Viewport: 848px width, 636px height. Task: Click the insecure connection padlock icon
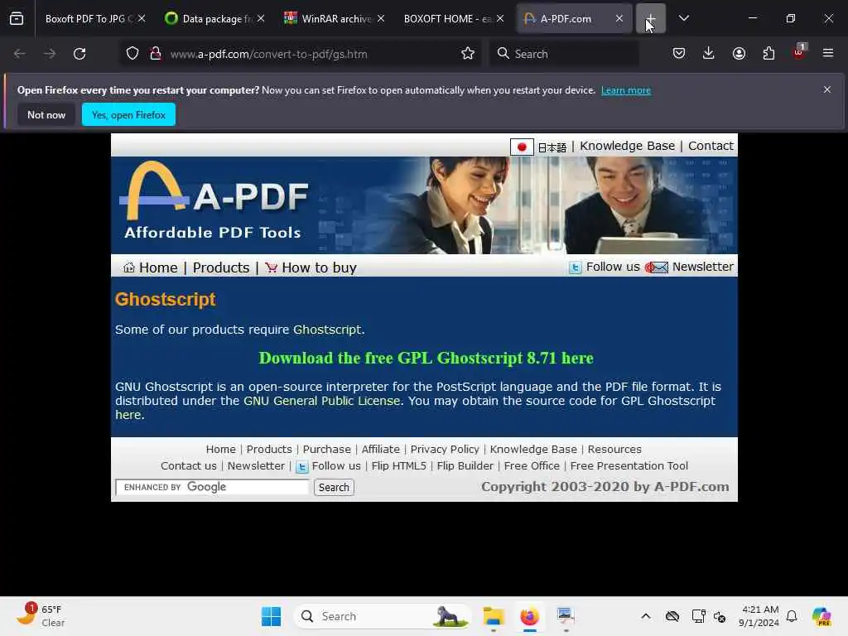(156, 54)
